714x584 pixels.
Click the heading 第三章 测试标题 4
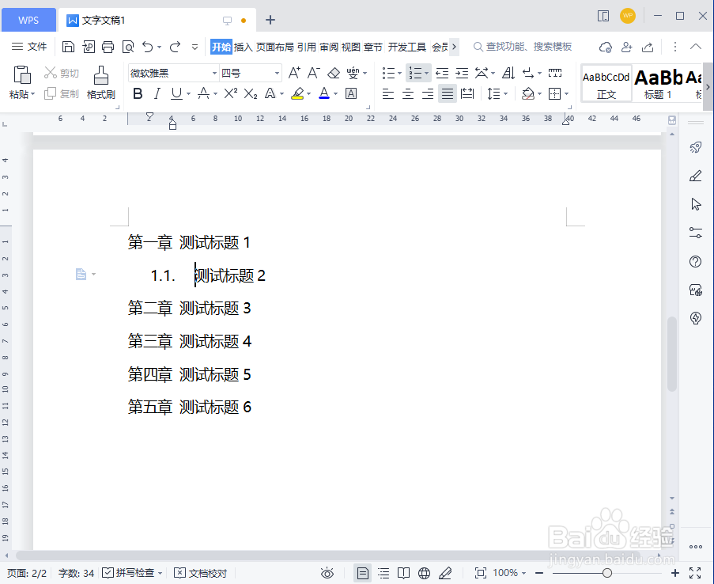tap(190, 341)
